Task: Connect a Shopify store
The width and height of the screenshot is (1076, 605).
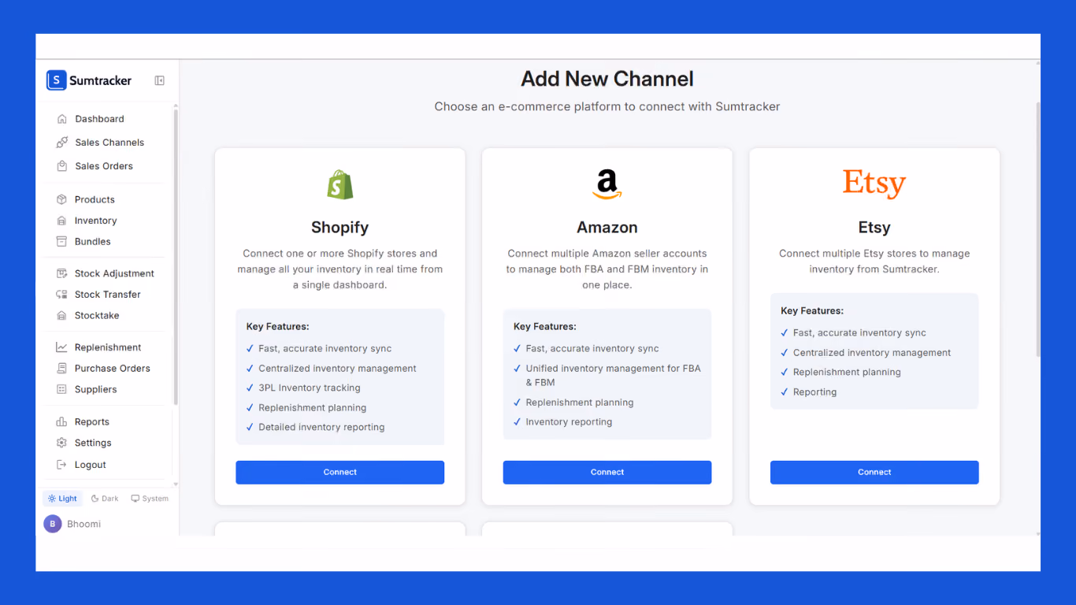Action: [340, 473]
